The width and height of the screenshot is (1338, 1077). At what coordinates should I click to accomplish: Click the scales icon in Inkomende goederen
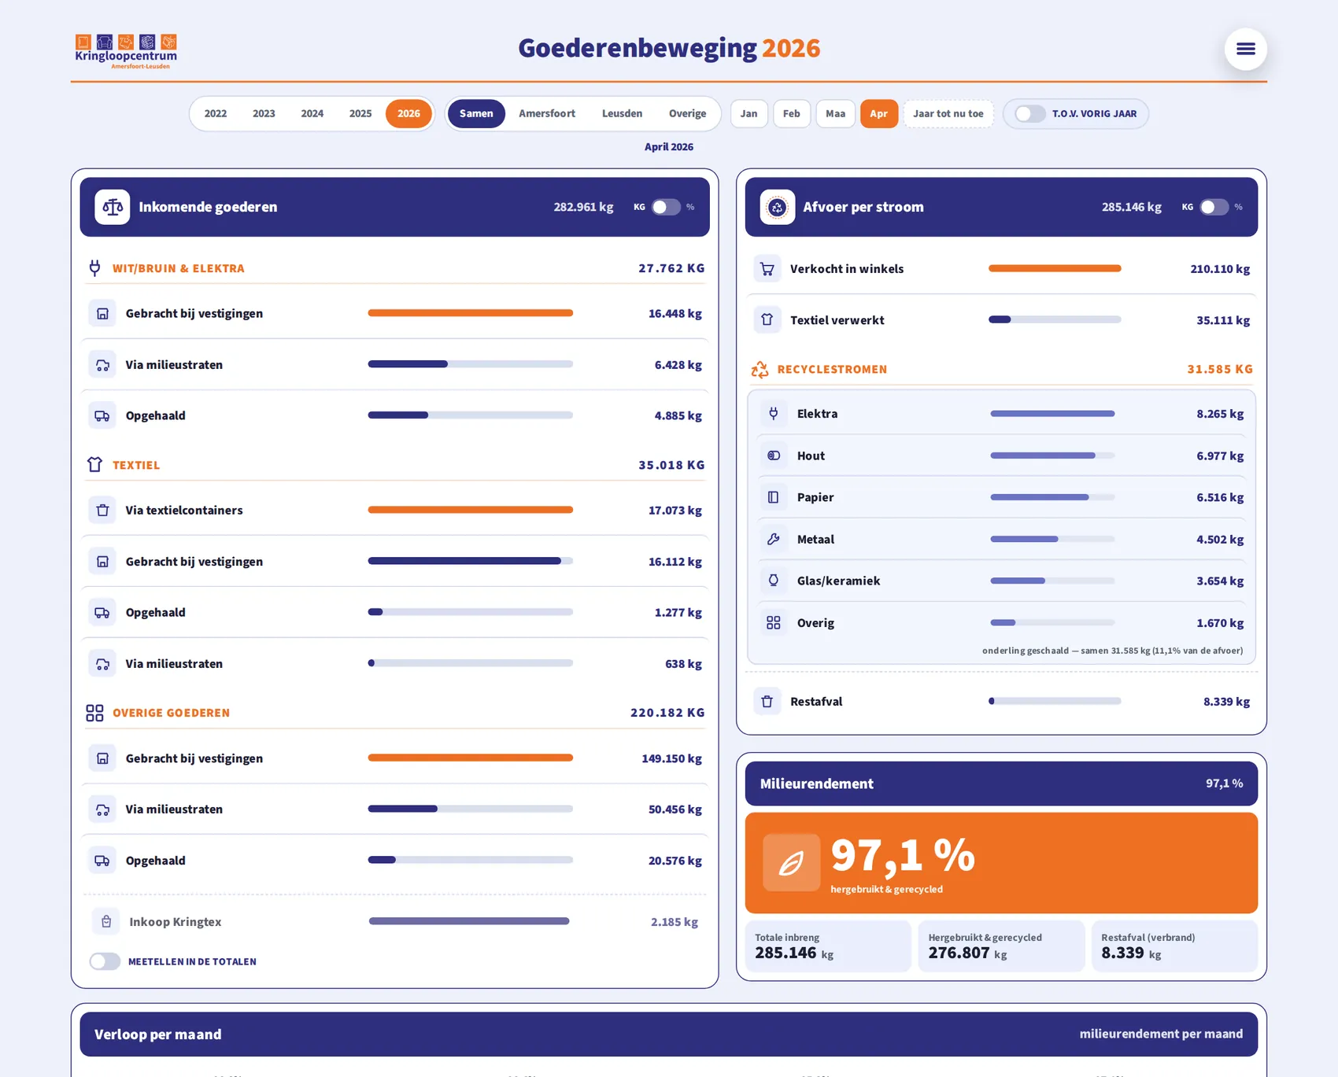113,207
